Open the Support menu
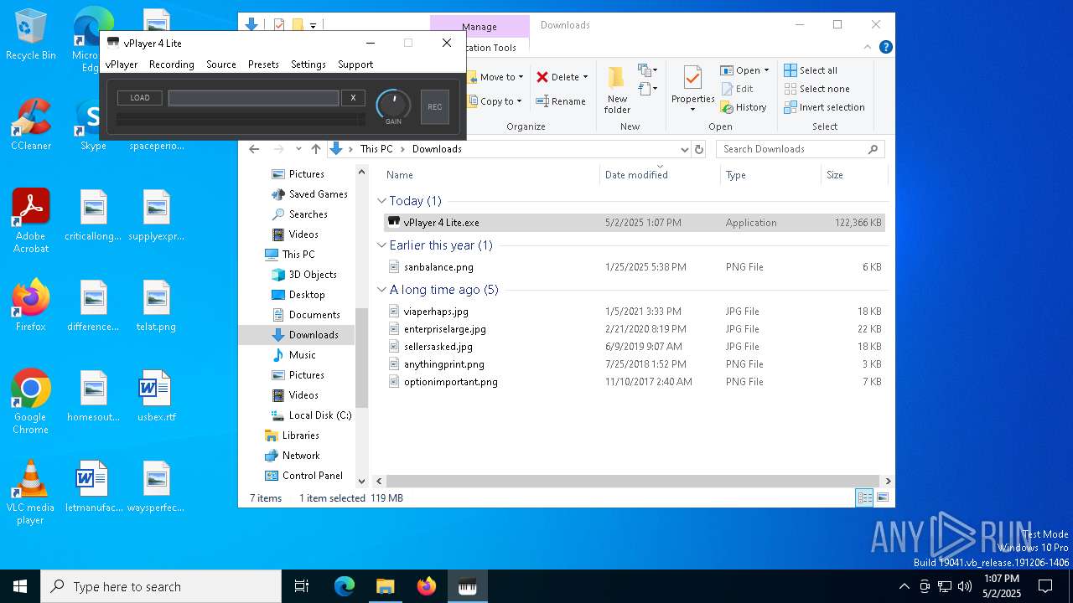 tap(355, 64)
